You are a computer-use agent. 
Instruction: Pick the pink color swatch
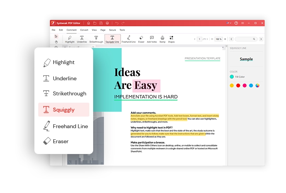coord(244,85)
